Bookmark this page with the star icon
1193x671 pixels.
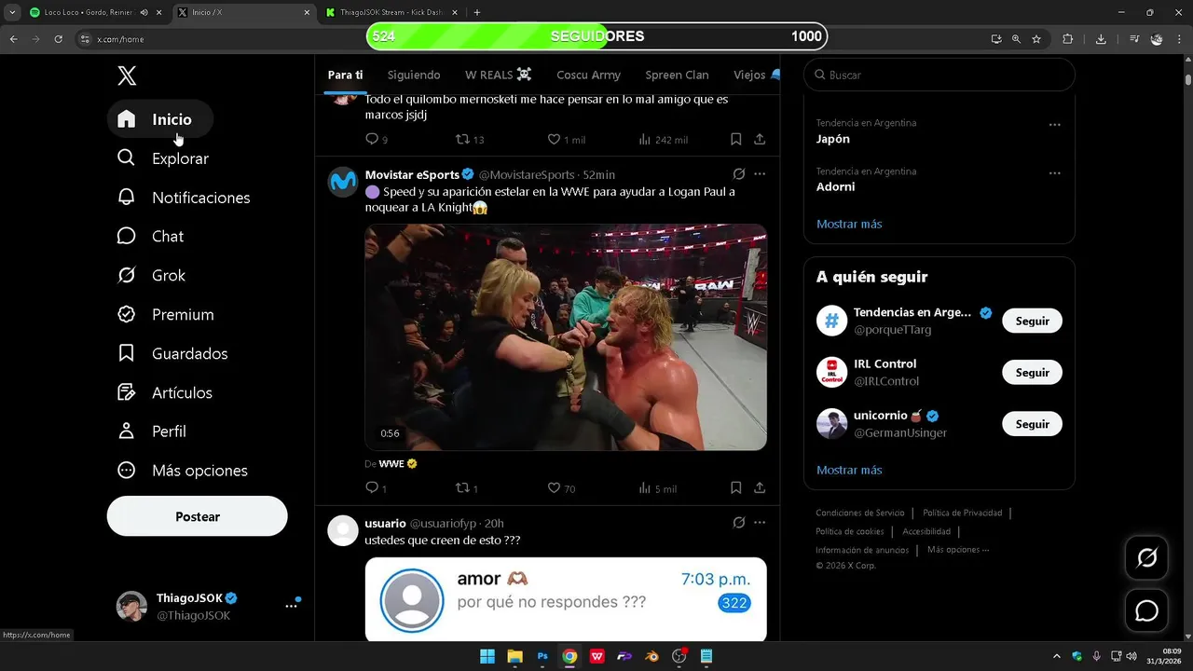1036,39
